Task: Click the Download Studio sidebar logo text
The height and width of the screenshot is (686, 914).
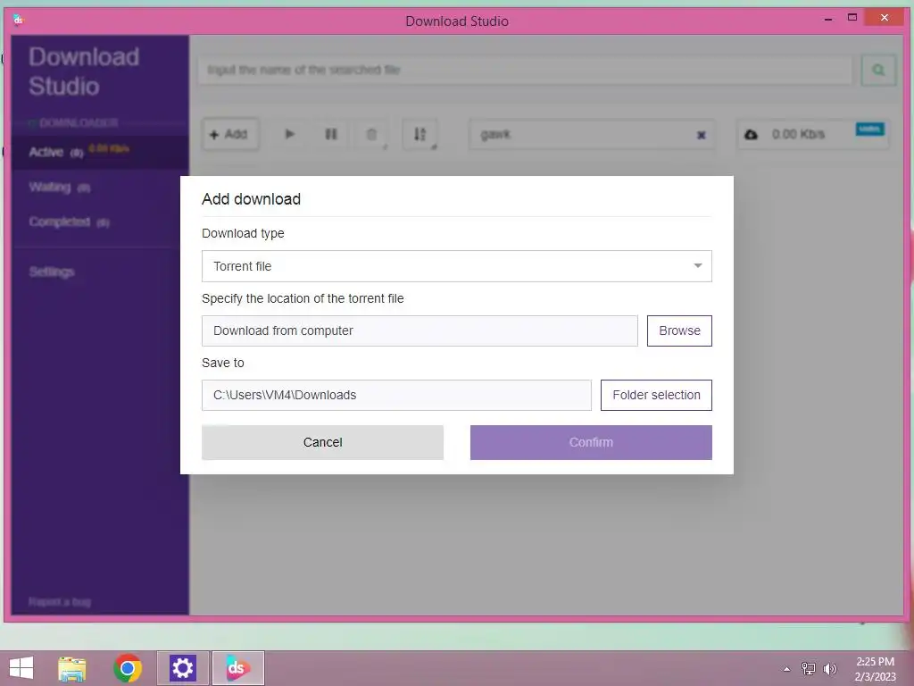Action: click(x=84, y=71)
